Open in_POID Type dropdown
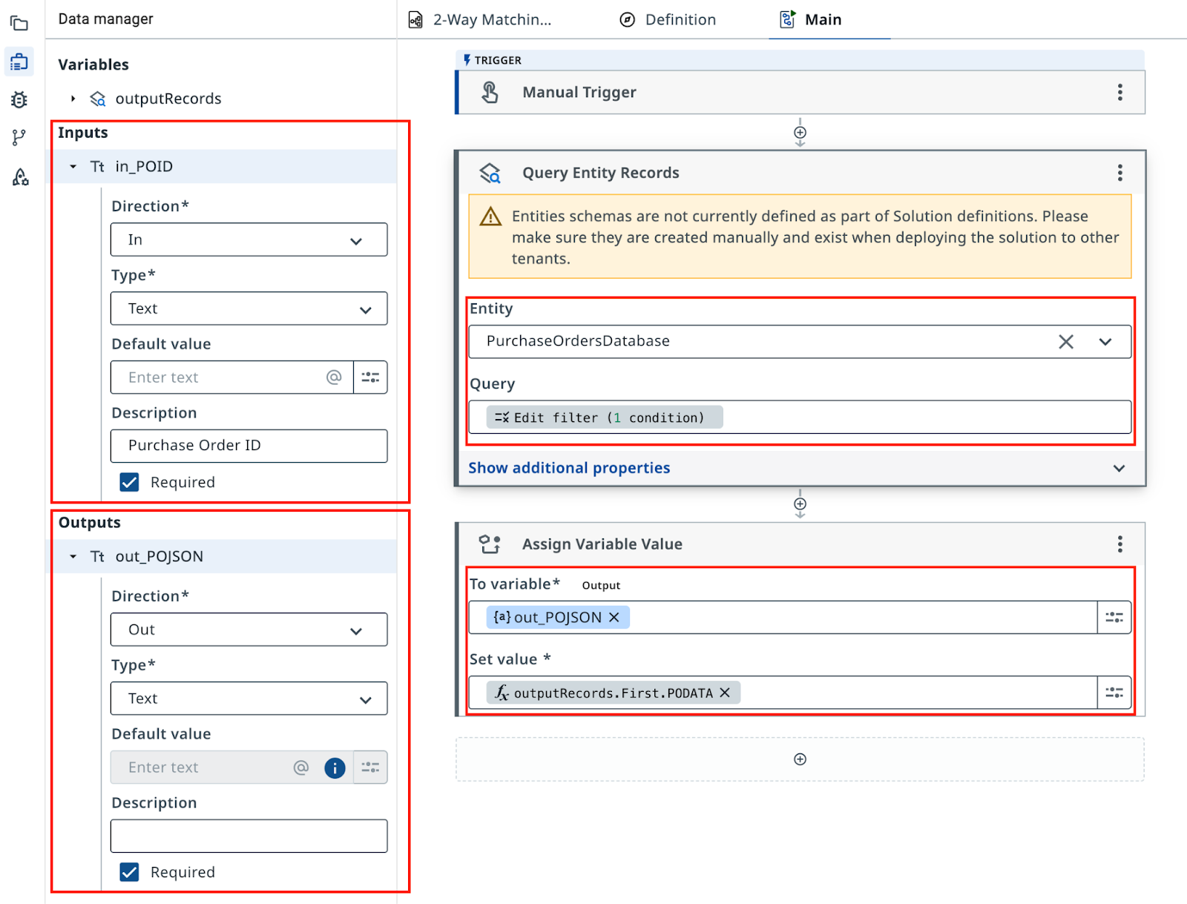1187x904 pixels. (x=249, y=309)
